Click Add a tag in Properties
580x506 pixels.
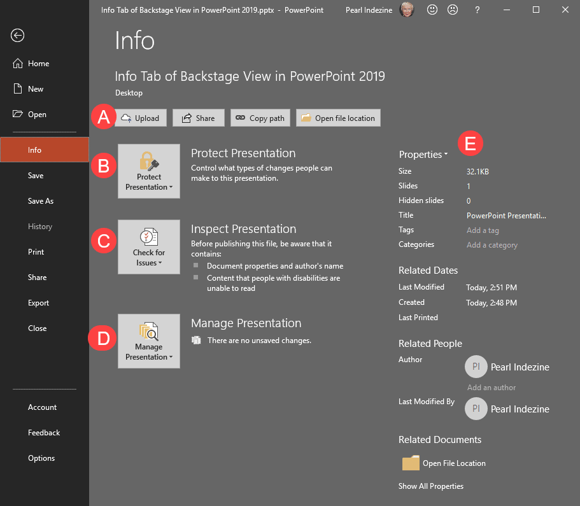pyautogui.click(x=484, y=230)
